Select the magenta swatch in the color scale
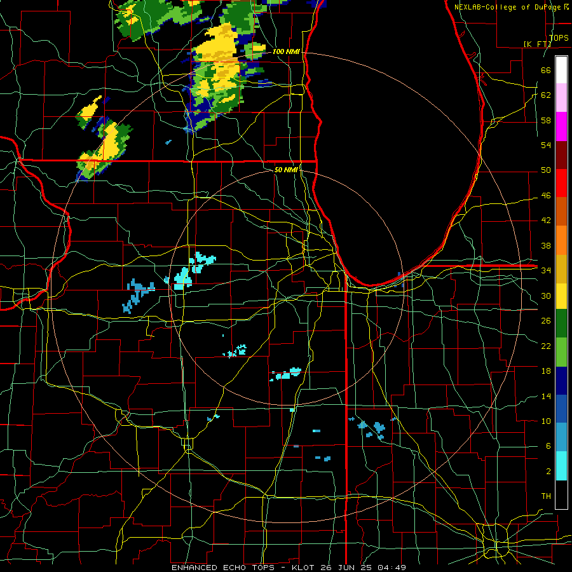Viewport: 572px width, 572px height. tap(561, 126)
